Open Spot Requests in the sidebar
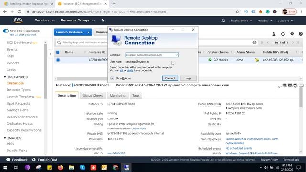 coord(18,103)
